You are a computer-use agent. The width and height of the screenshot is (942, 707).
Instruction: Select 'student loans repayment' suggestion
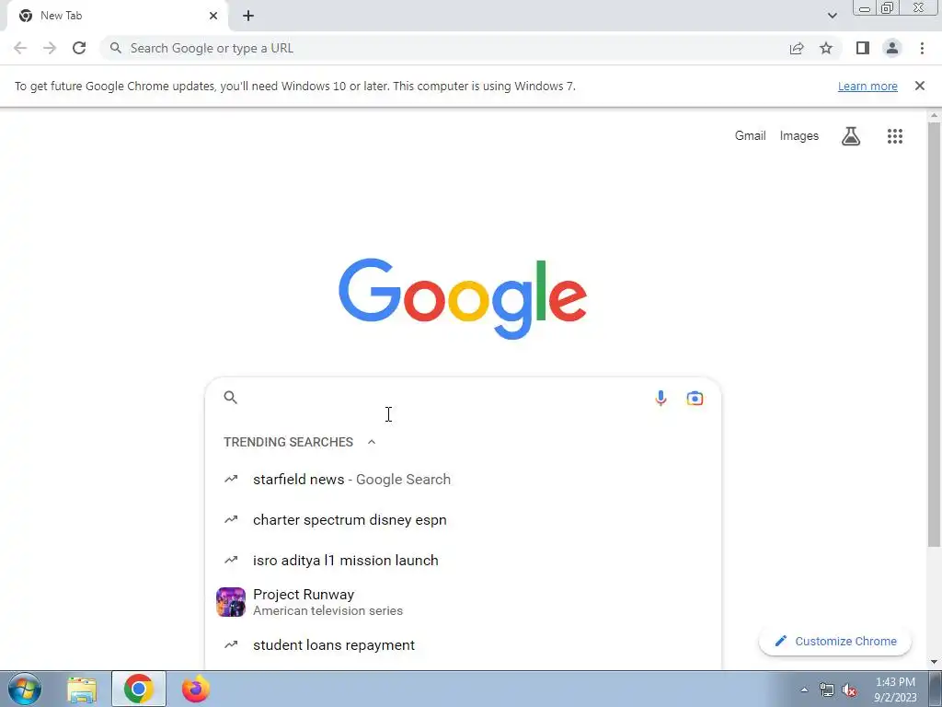(x=463, y=645)
